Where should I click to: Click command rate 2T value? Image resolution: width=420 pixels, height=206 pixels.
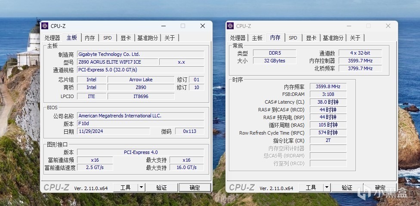click(x=328, y=141)
